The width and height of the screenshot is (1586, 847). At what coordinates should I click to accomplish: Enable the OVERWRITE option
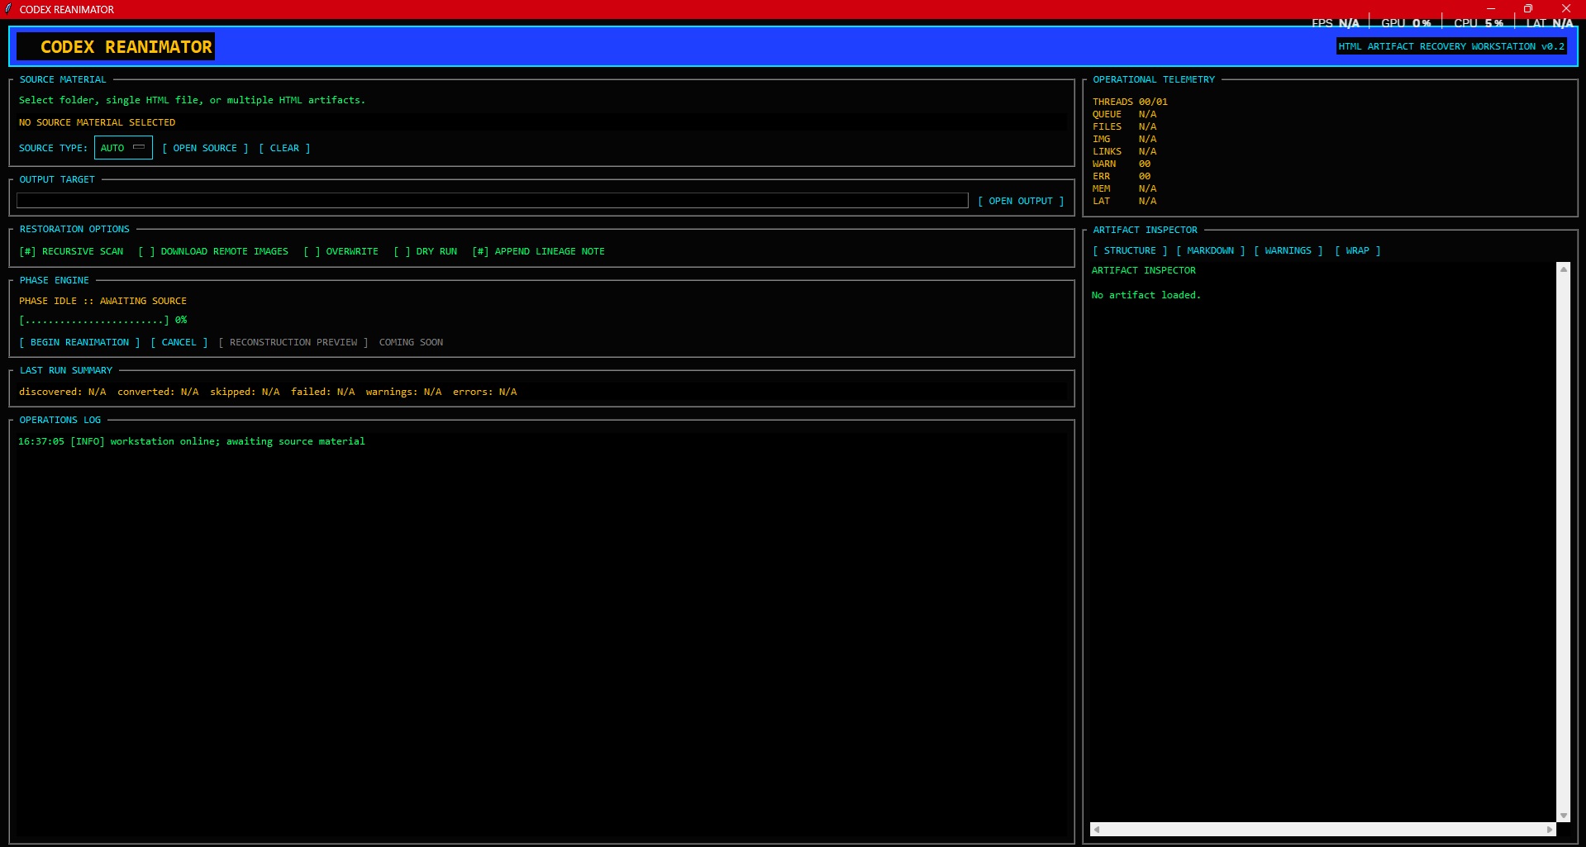tap(341, 251)
